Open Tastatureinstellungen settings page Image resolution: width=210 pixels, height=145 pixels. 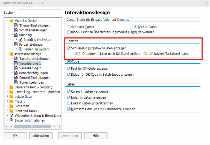pyautogui.click(x=35, y=59)
